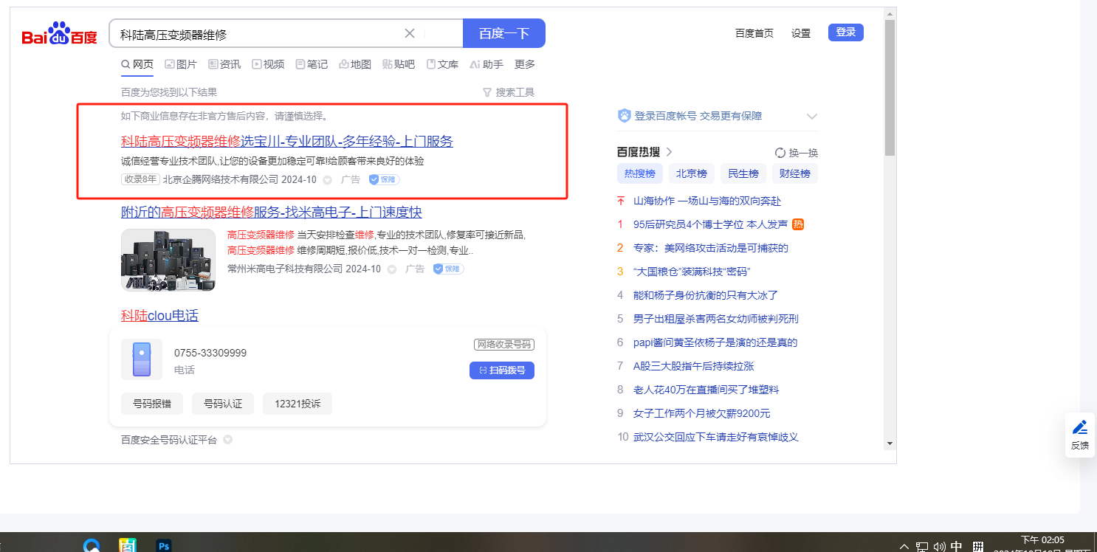Expand the 登录百度帐号 panel chevron
The width and height of the screenshot is (1097, 552).
point(812,117)
